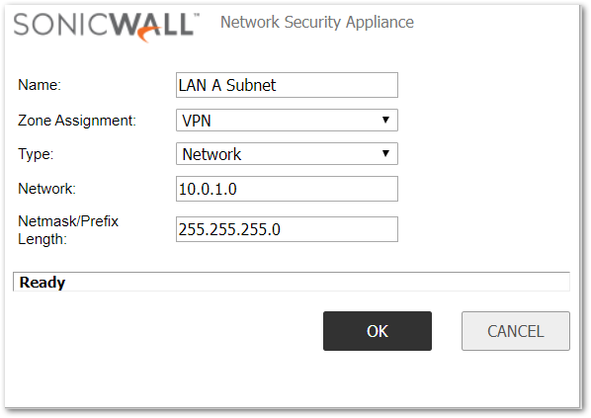
Task: Focus the Network field with 10.0.1.0
Action: pos(287,189)
